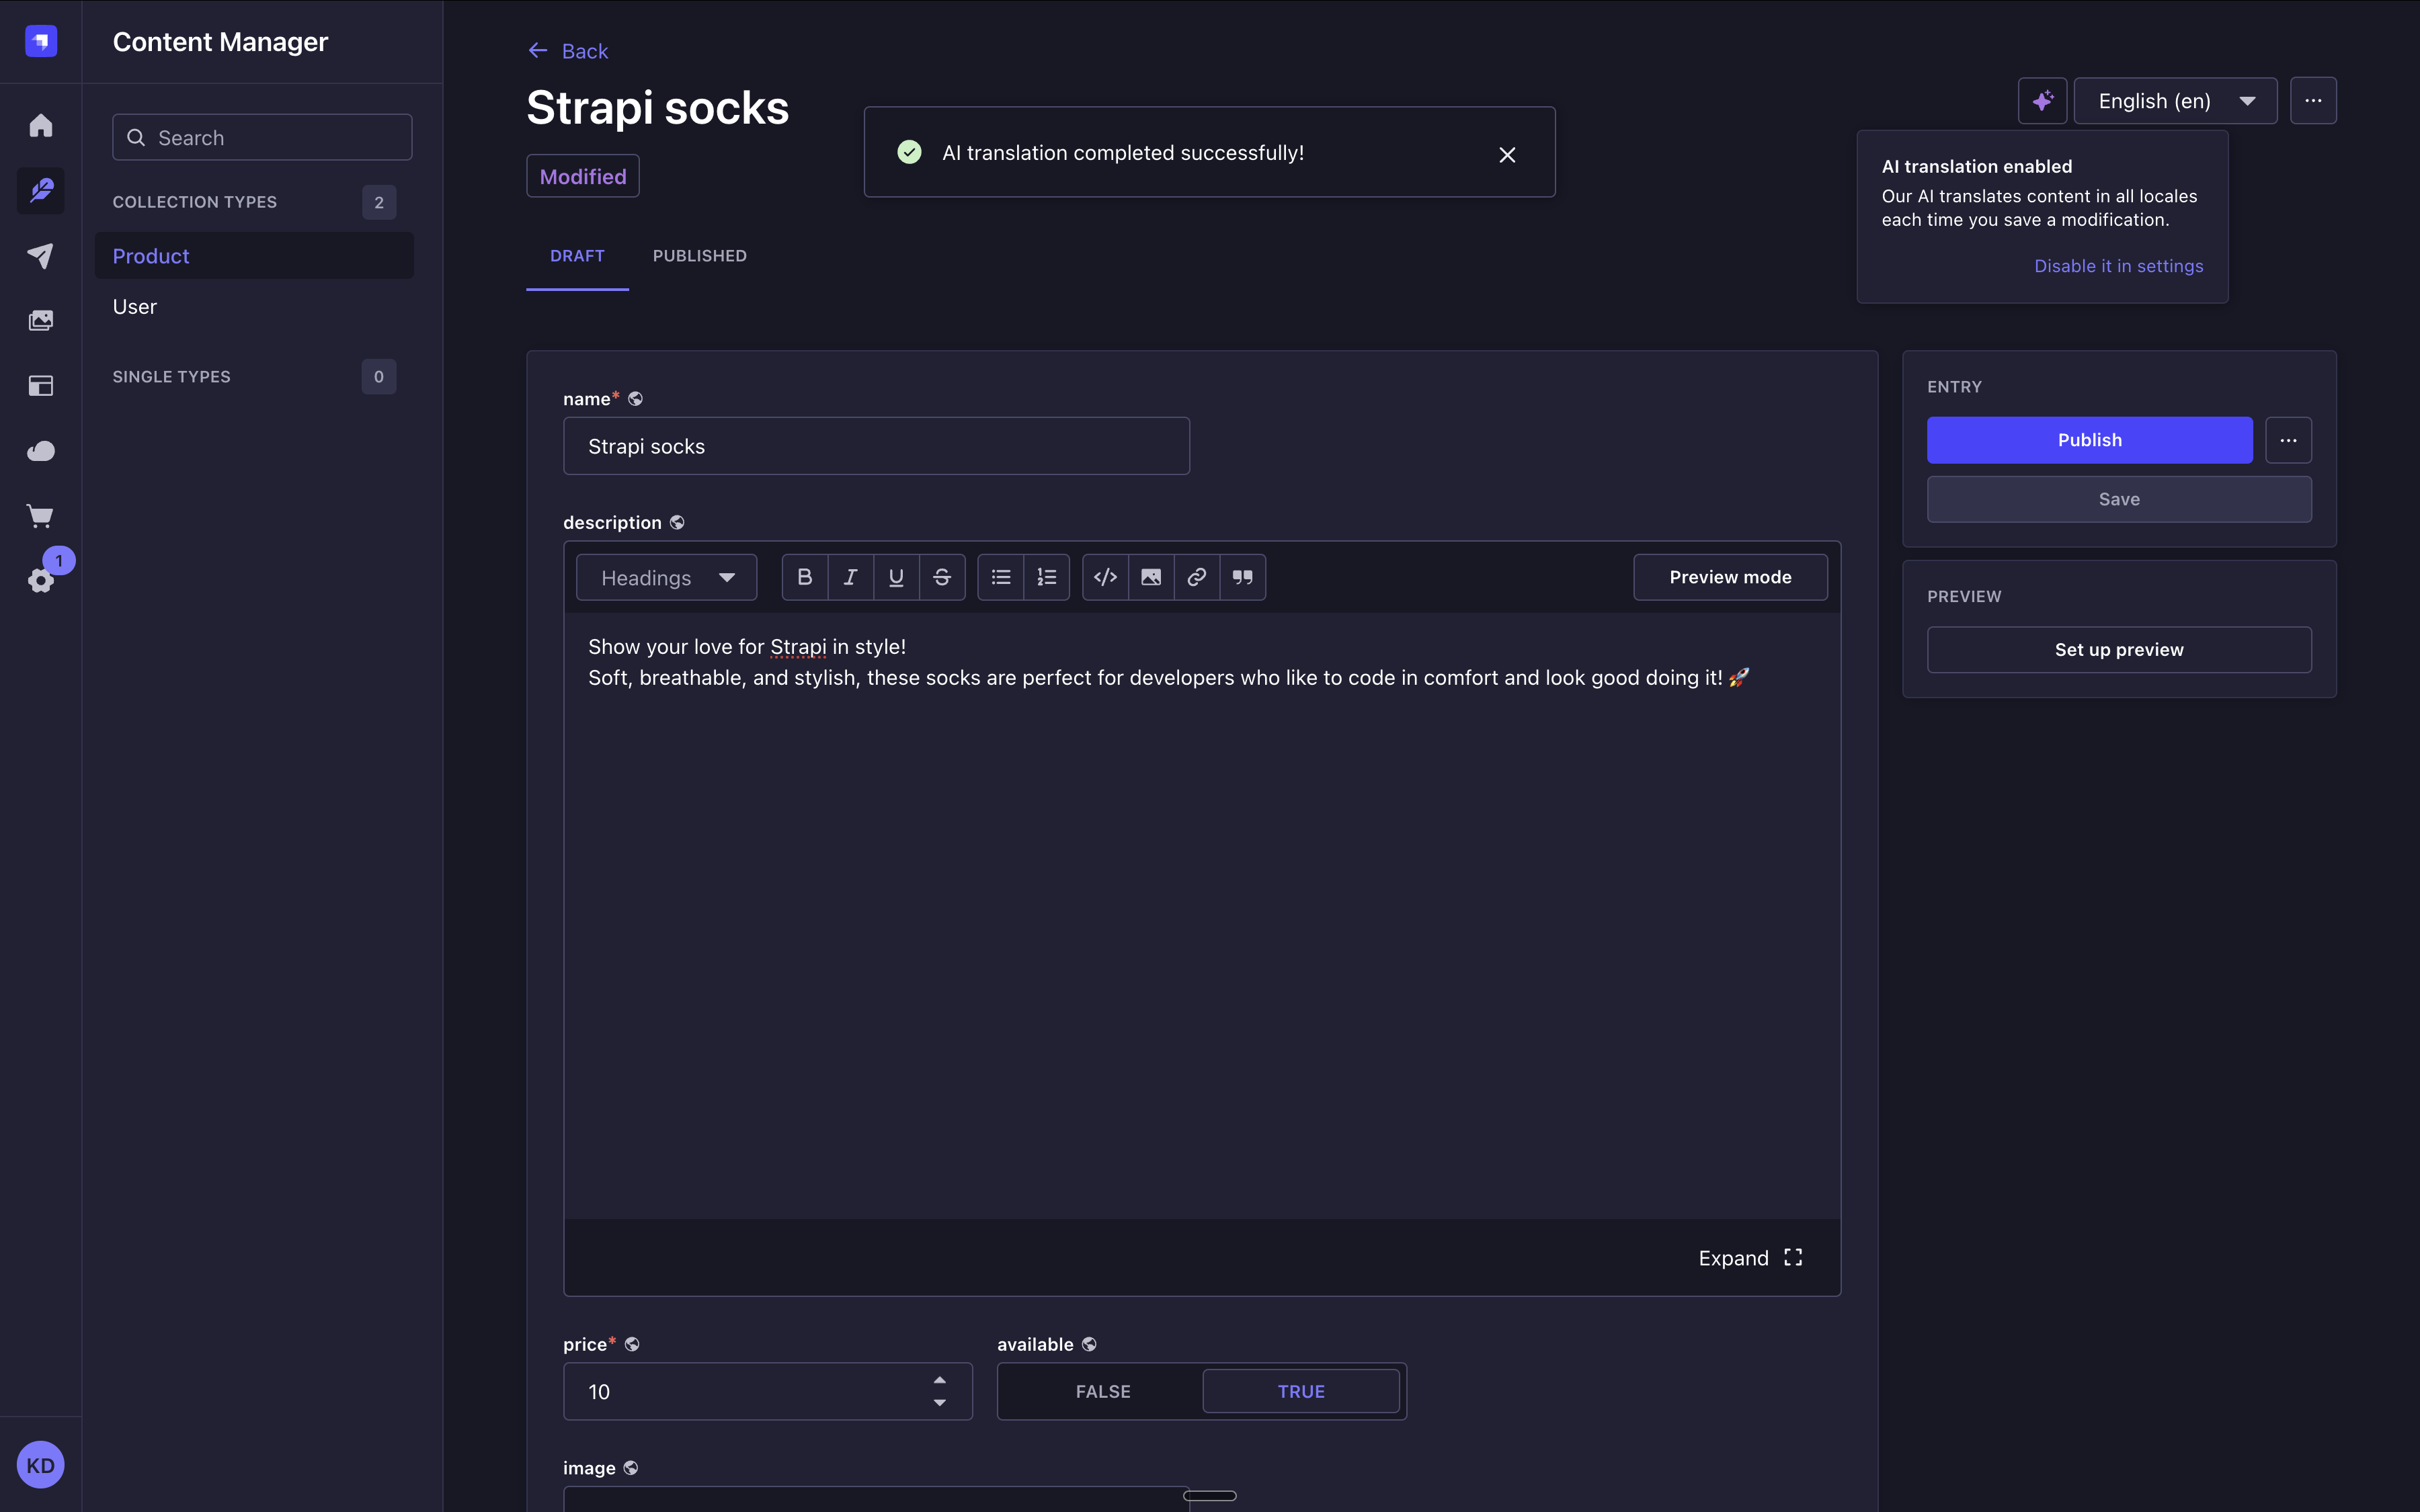
Task: Select User collection type in the sidebar
Action: [135, 307]
